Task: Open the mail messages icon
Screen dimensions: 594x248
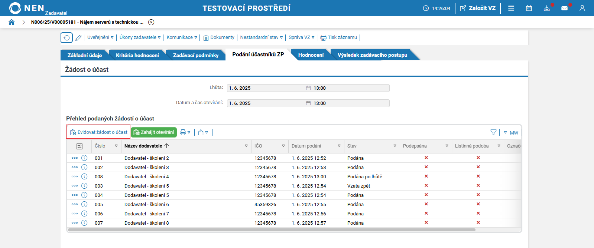Action: [x=565, y=8]
